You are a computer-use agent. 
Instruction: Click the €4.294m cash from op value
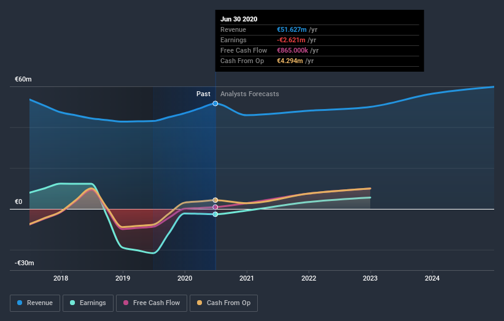click(290, 61)
